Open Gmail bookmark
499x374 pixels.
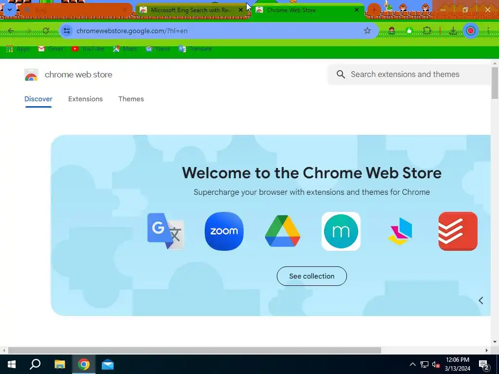51,49
